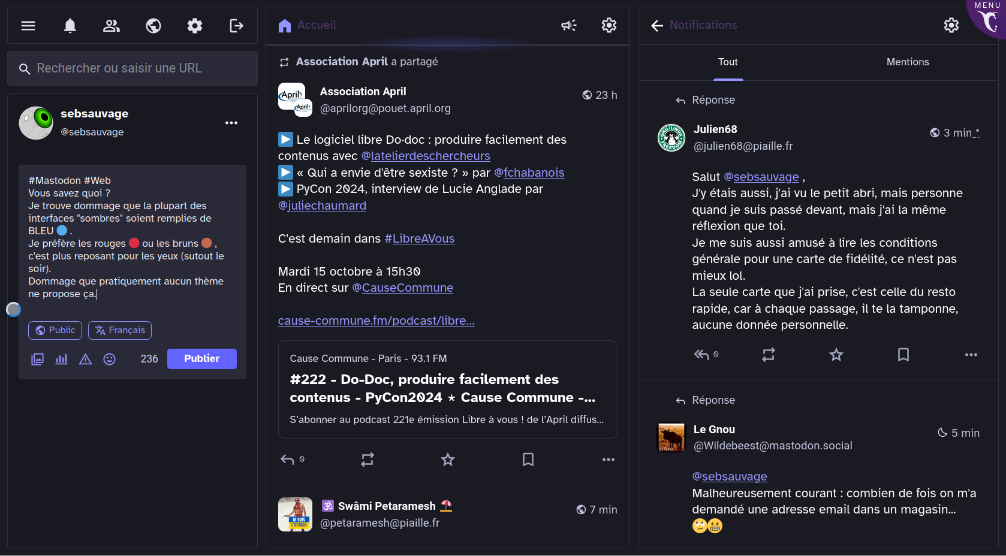The width and height of the screenshot is (1006, 556).
Task: Open the #LibreAVous hashtag link
Action: pos(419,238)
